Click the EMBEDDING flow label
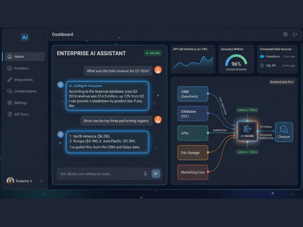Screen dimensions: 303x227 point(220,130)
